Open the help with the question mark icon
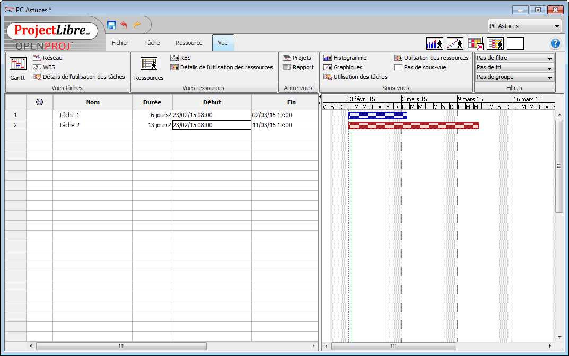569x356 pixels. (x=555, y=43)
